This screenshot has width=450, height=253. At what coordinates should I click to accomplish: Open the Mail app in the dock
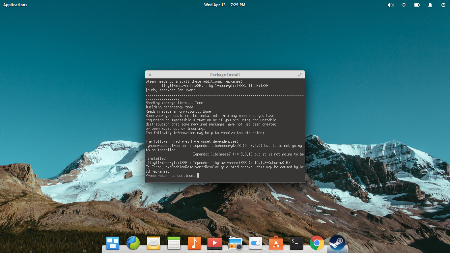pos(154,243)
